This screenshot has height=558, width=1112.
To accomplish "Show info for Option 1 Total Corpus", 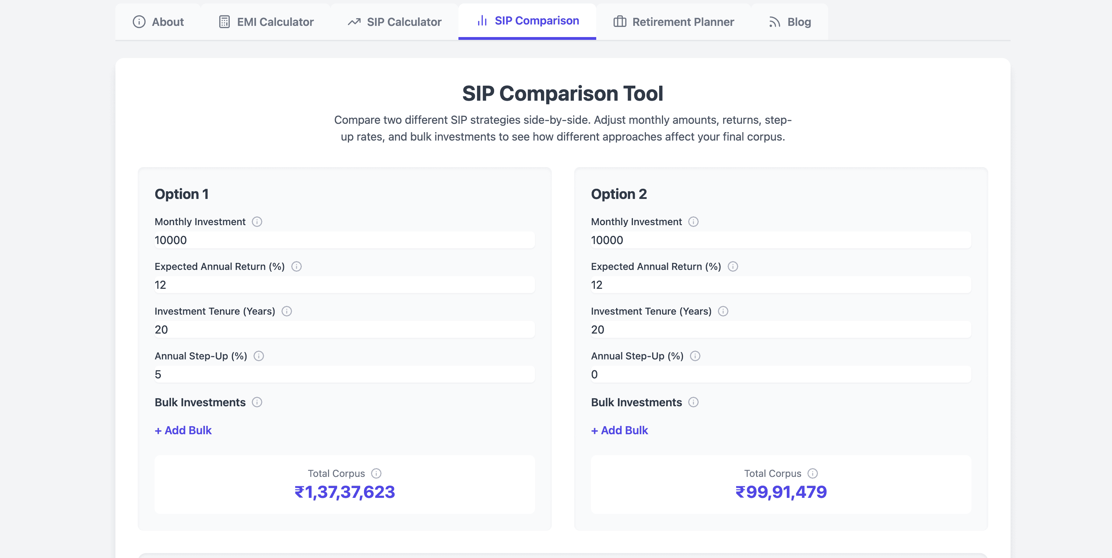I will [x=376, y=474].
